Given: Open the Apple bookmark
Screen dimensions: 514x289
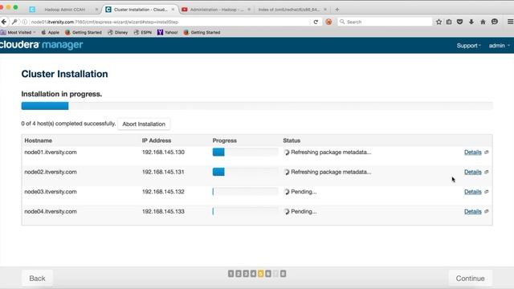Looking at the screenshot, I should pyautogui.click(x=50, y=32).
